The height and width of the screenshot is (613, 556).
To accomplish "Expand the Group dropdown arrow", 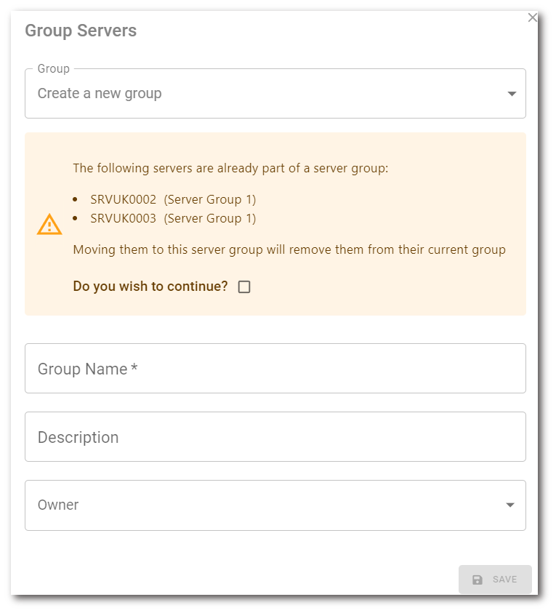I will click(x=512, y=94).
